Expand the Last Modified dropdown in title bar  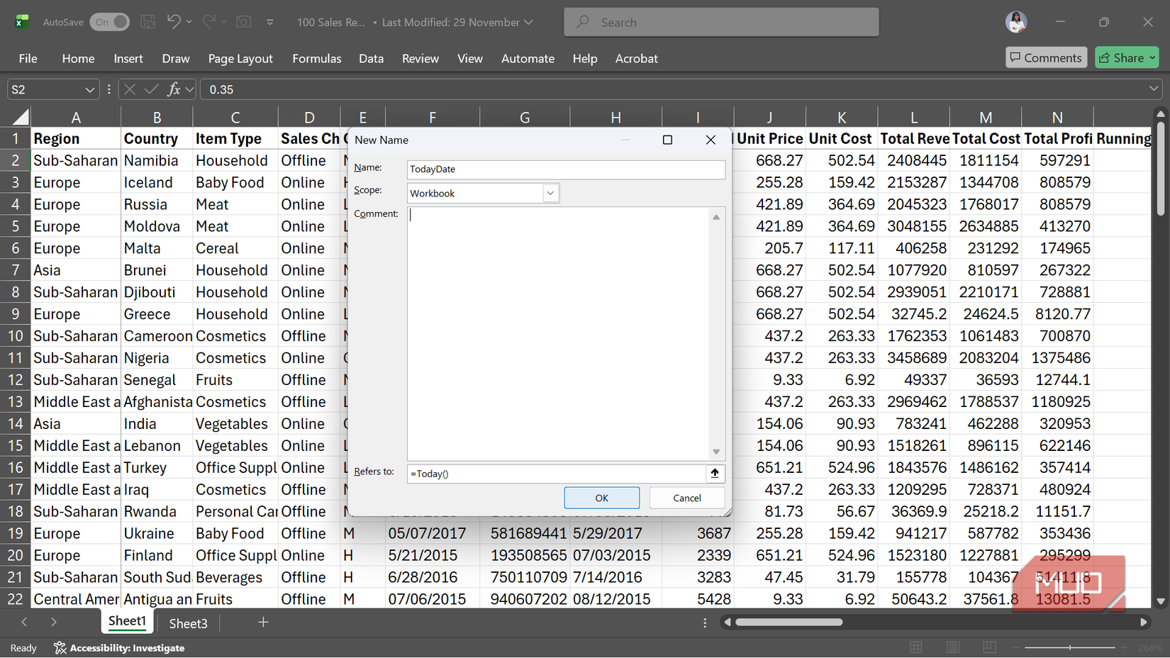coord(528,22)
